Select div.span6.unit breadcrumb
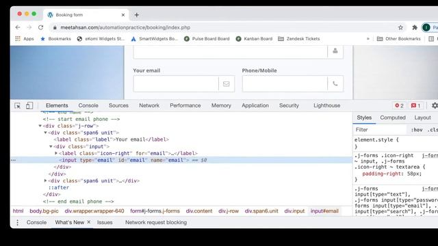 [261, 211]
